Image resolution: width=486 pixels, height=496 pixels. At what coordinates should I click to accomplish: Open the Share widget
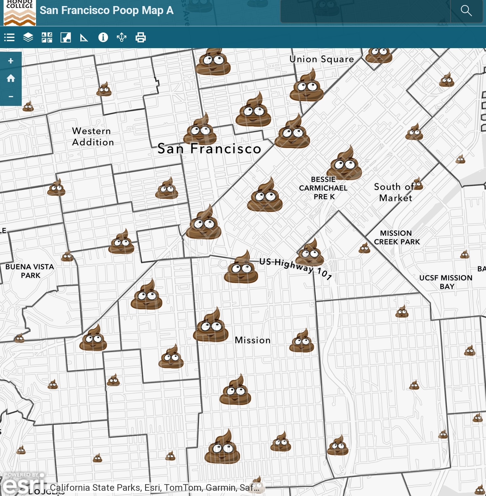(122, 37)
